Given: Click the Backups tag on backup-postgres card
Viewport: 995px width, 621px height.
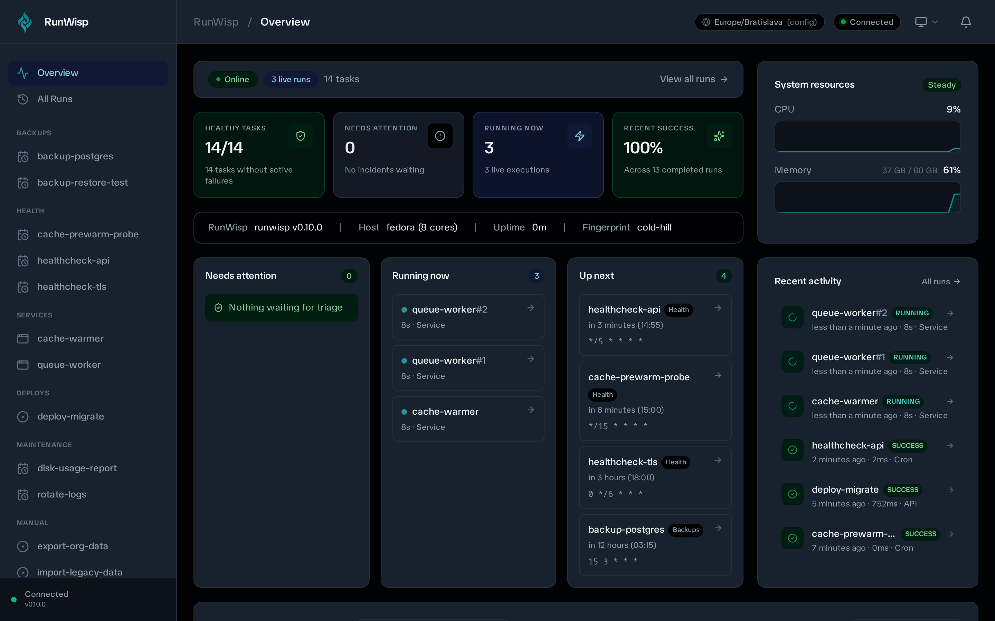Looking at the screenshot, I should pyautogui.click(x=686, y=530).
